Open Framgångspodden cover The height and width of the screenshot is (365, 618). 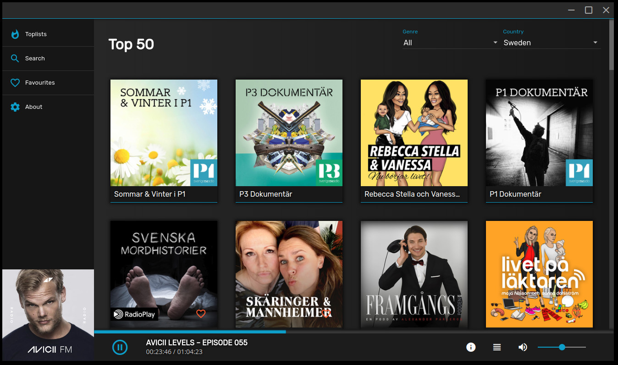pyautogui.click(x=414, y=274)
